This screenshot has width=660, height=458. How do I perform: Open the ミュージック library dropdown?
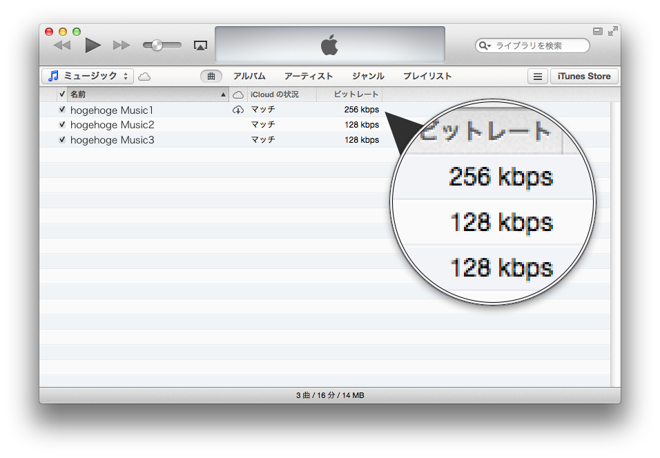(x=88, y=76)
